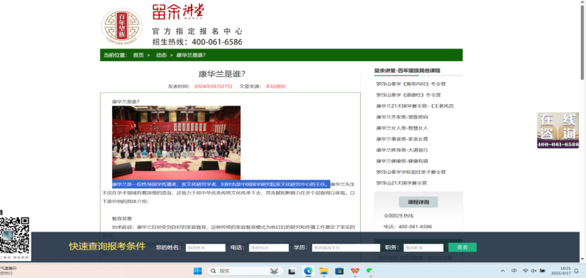The height and width of the screenshot is (278, 586).
Task: Open WeChat from the taskbar
Action: (370, 271)
